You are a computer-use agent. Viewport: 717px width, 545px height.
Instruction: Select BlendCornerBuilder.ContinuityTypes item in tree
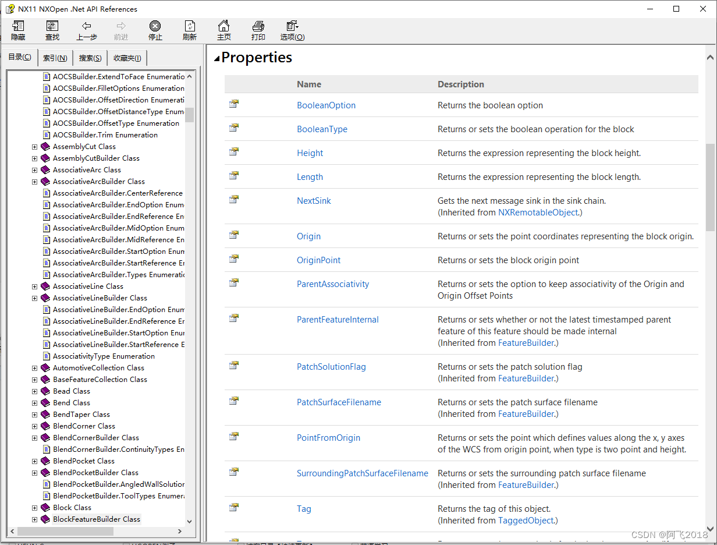point(118,450)
